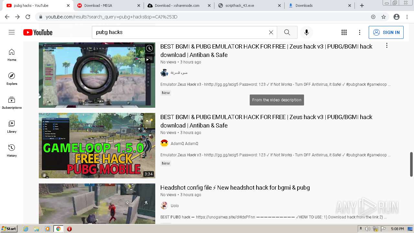Click the network tray icon
Viewport: 414px width, 233px height.
point(375,229)
